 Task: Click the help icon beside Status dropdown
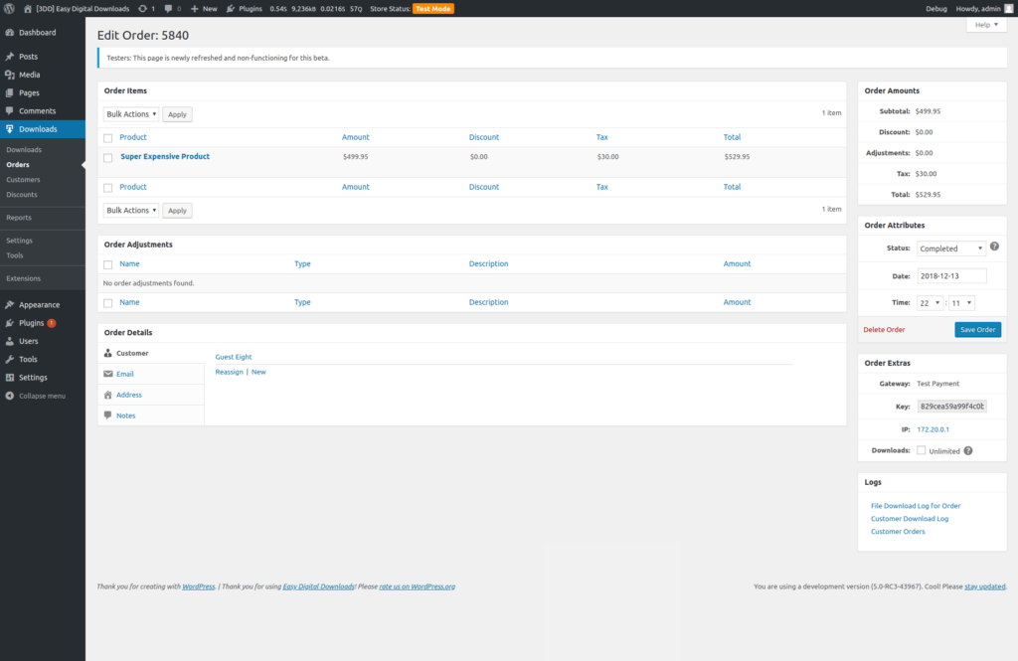[994, 247]
